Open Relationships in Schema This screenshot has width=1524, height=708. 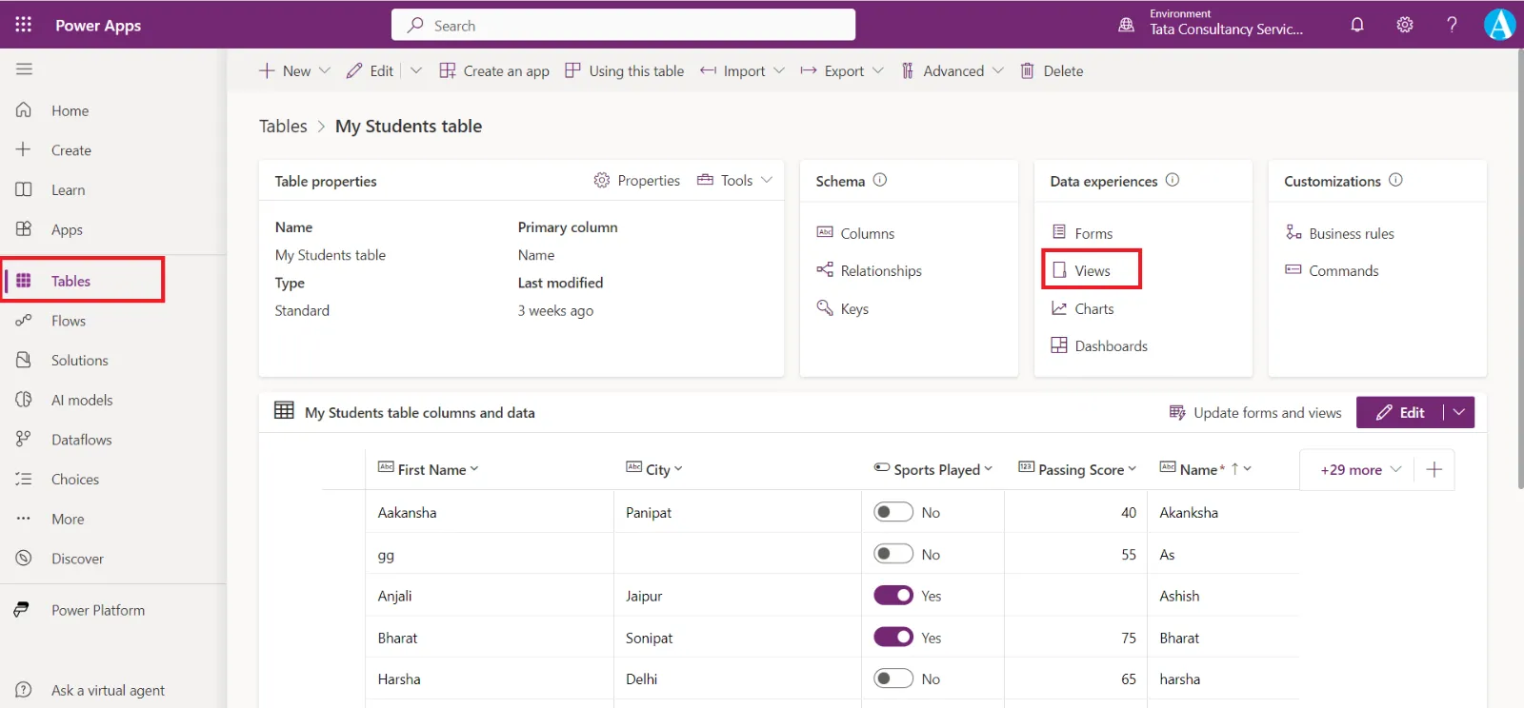869,270
